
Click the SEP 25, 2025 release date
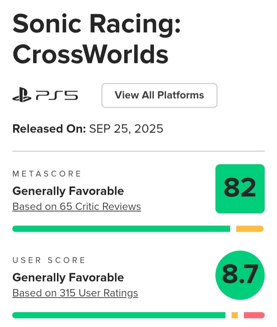(126, 129)
